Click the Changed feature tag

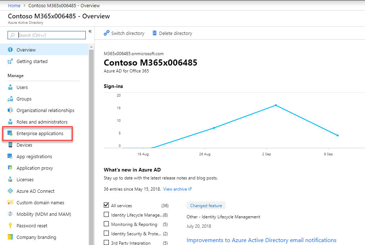click(x=206, y=205)
